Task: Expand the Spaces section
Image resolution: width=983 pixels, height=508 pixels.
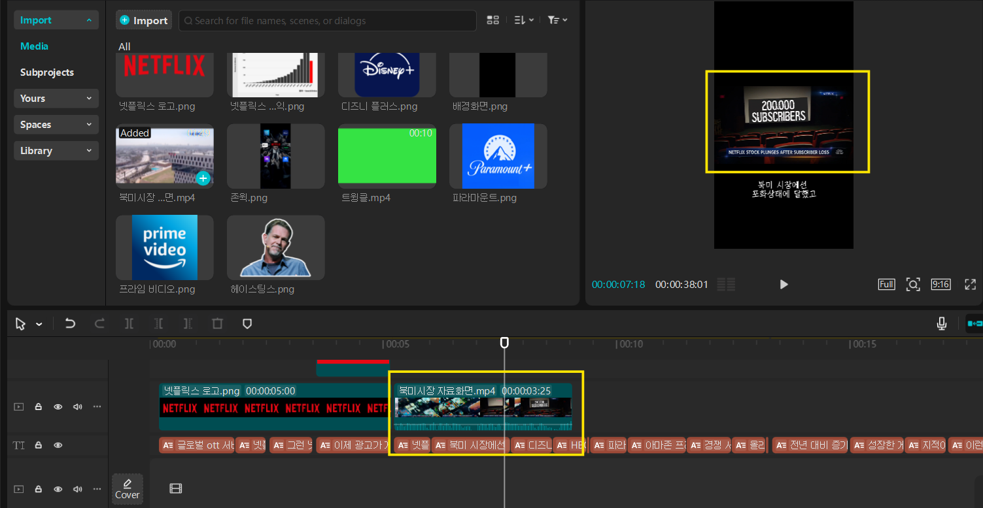Action: click(56, 125)
